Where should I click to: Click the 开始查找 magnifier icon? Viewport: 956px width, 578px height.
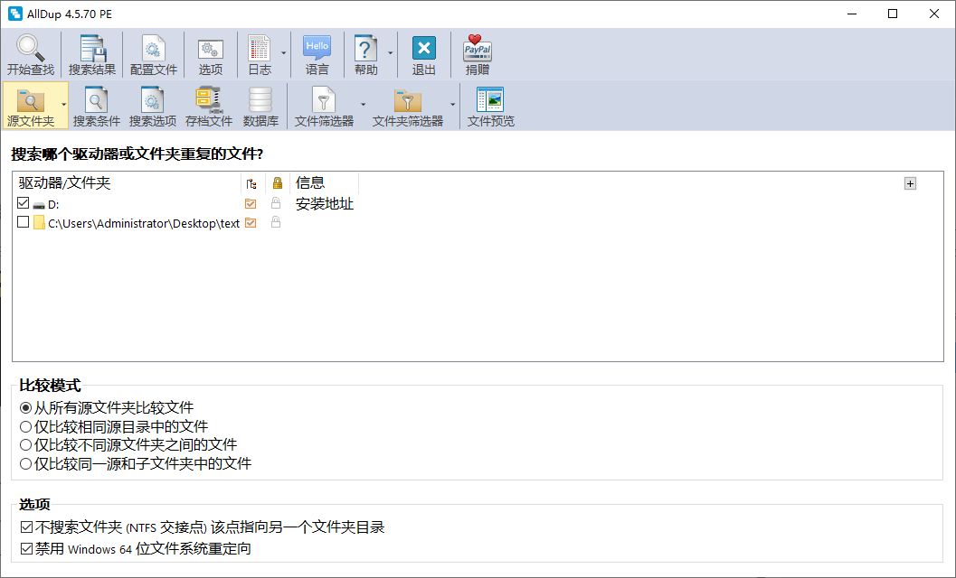(30, 49)
